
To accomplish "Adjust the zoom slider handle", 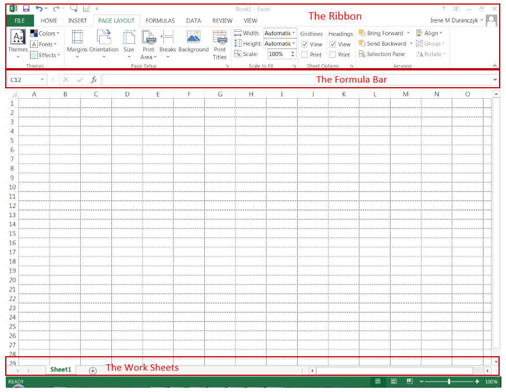I will point(449,382).
